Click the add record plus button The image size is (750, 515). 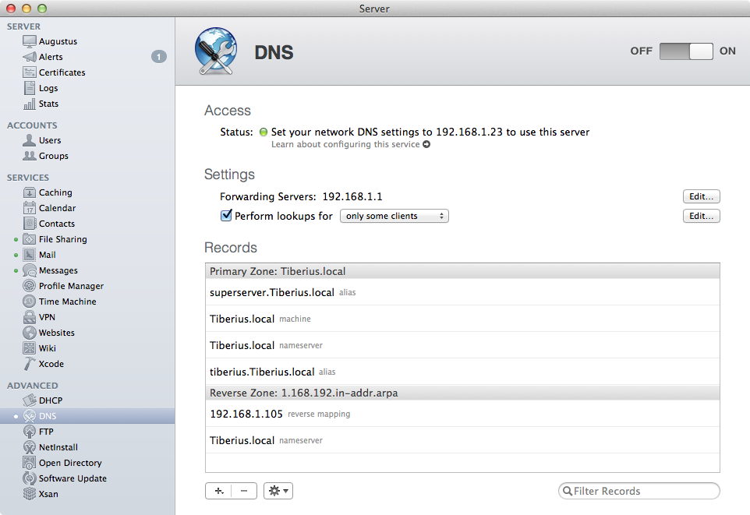(x=218, y=491)
